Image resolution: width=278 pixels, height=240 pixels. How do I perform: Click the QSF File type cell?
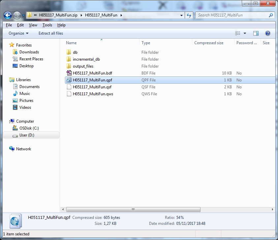pos(148,87)
